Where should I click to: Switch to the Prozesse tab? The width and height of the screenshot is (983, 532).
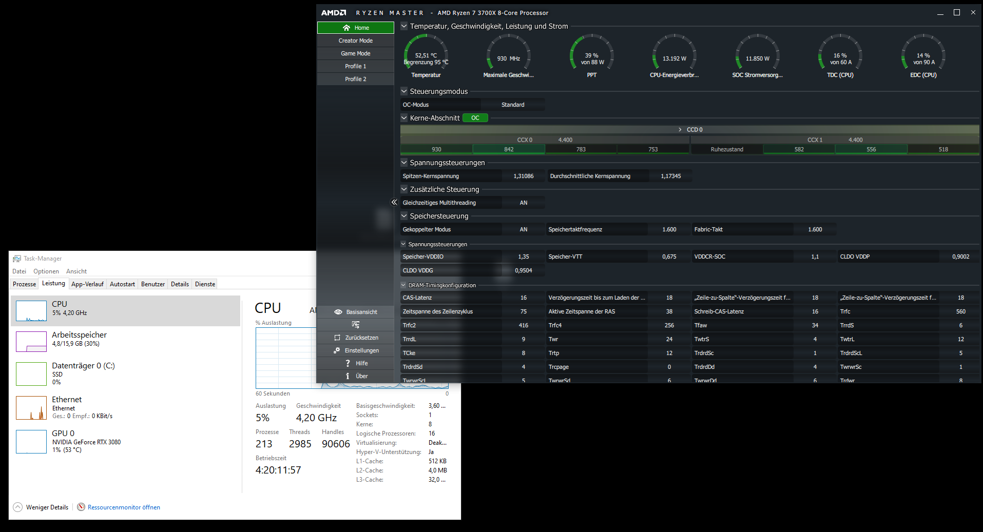pyautogui.click(x=25, y=284)
